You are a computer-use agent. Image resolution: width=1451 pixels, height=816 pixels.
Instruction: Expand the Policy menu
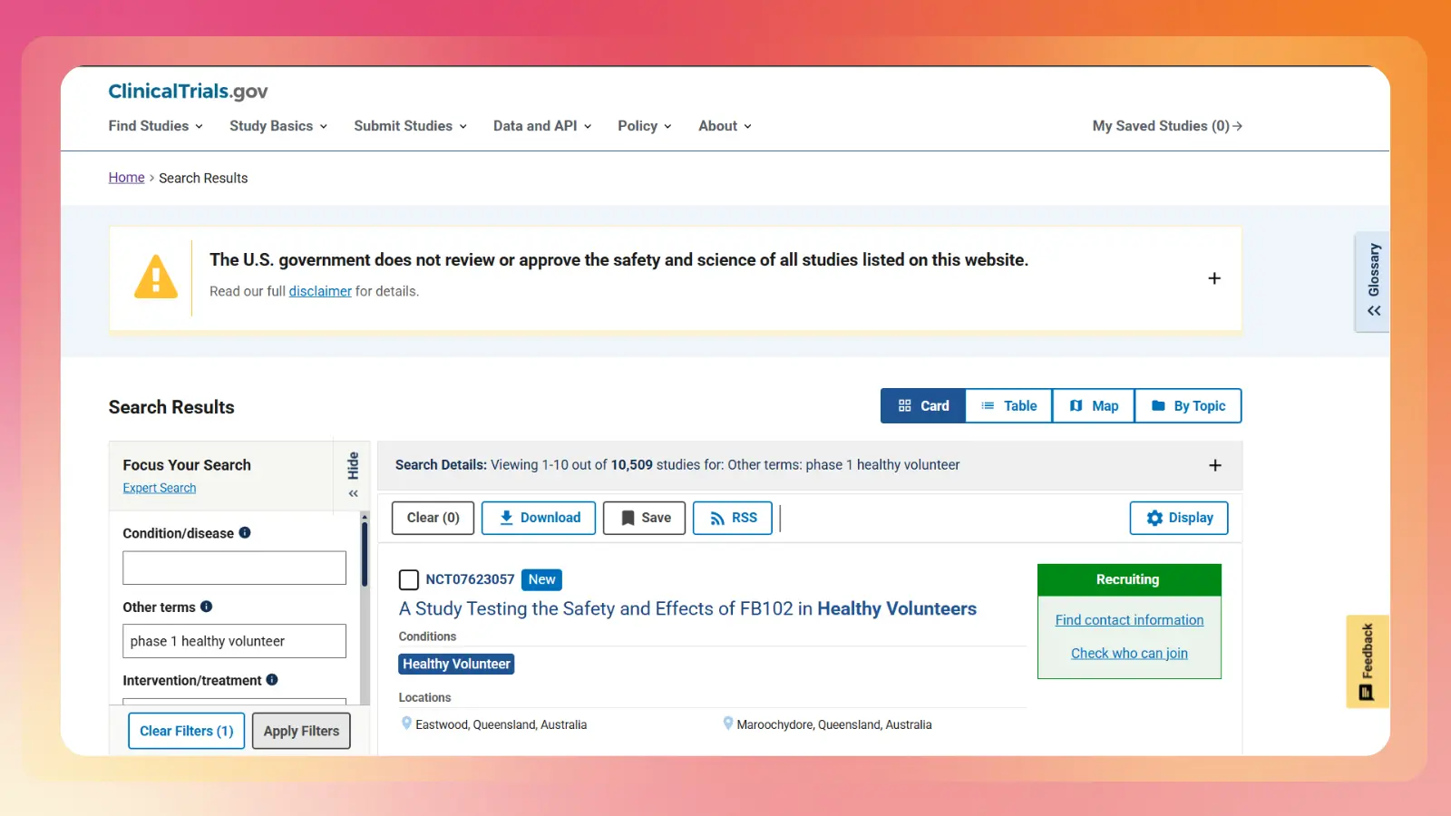click(645, 126)
